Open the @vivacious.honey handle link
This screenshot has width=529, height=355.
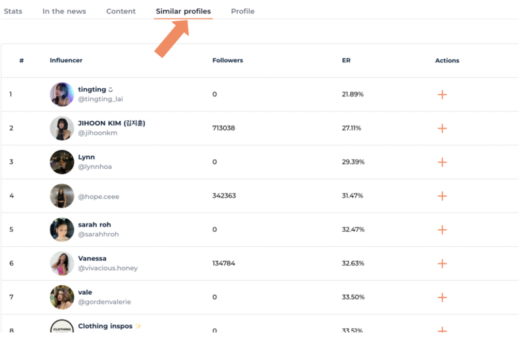107,268
